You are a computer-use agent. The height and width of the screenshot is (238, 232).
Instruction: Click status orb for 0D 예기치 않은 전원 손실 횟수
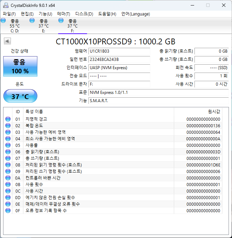click(x=8, y=197)
